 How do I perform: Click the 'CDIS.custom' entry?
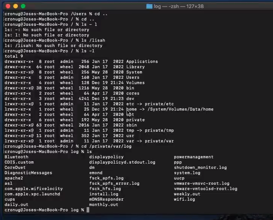19,162
